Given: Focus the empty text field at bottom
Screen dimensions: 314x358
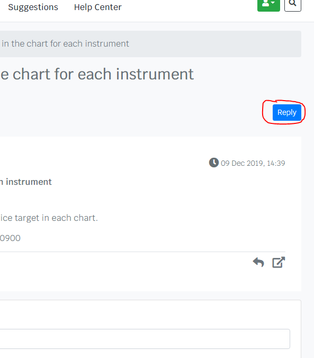Looking at the screenshot, I should click(x=145, y=339).
